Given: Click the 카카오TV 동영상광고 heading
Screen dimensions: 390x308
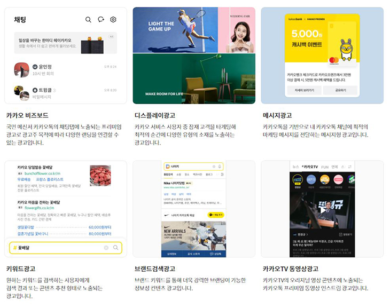Looking at the screenshot, I should click(291, 268).
